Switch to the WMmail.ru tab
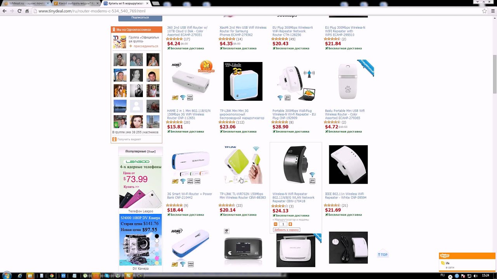This screenshot has width=497, height=279. 24,3
